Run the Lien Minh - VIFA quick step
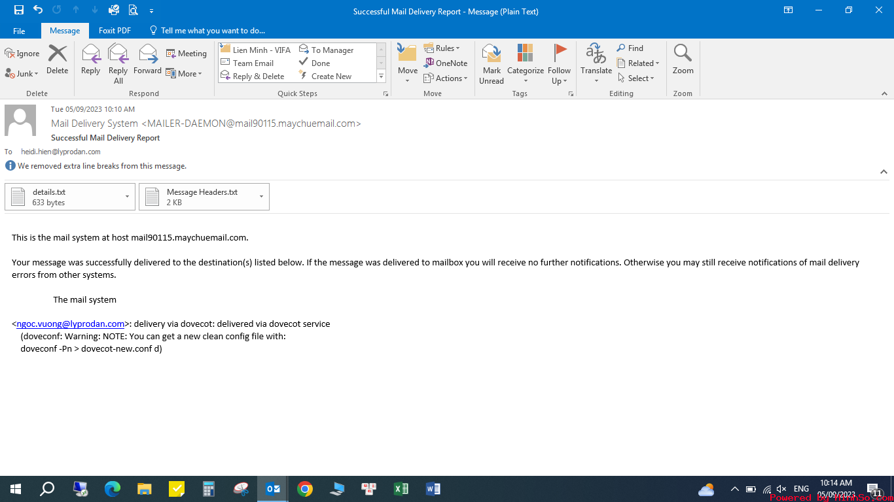Image resolution: width=894 pixels, height=502 pixels. pos(255,50)
